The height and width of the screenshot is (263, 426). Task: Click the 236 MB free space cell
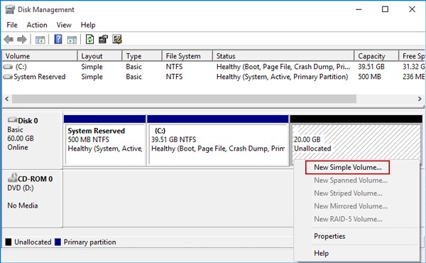413,77
